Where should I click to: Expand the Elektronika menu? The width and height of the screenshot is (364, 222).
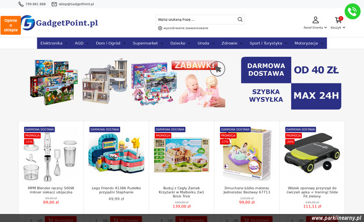click(x=54, y=43)
